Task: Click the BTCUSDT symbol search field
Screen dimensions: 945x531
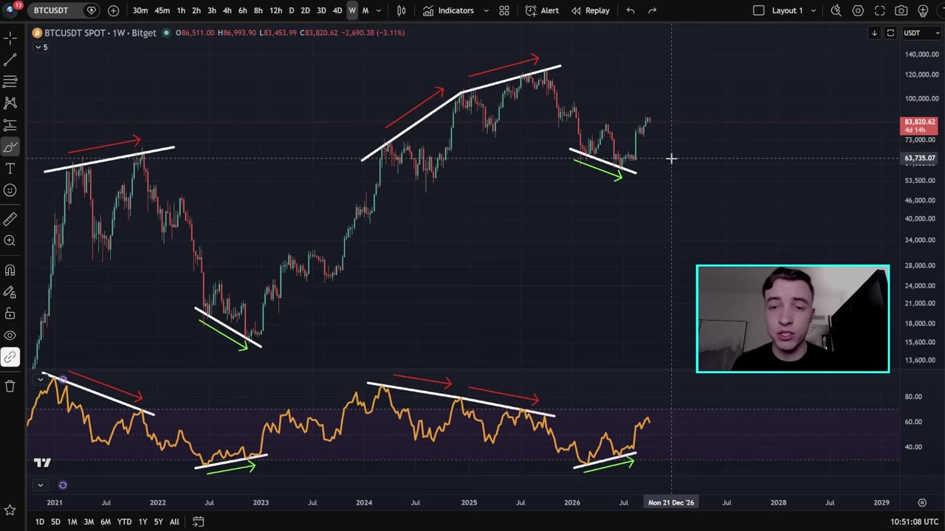Action: pos(52,10)
